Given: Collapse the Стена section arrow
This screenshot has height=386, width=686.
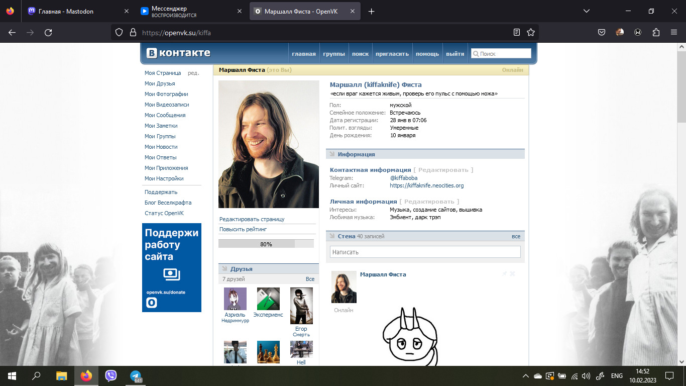Looking at the screenshot, I should (x=332, y=236).
